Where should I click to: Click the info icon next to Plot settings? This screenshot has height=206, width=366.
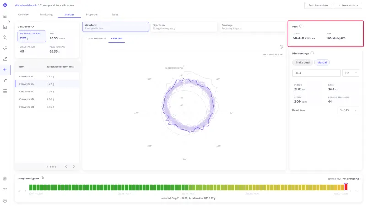click(312, 53)
